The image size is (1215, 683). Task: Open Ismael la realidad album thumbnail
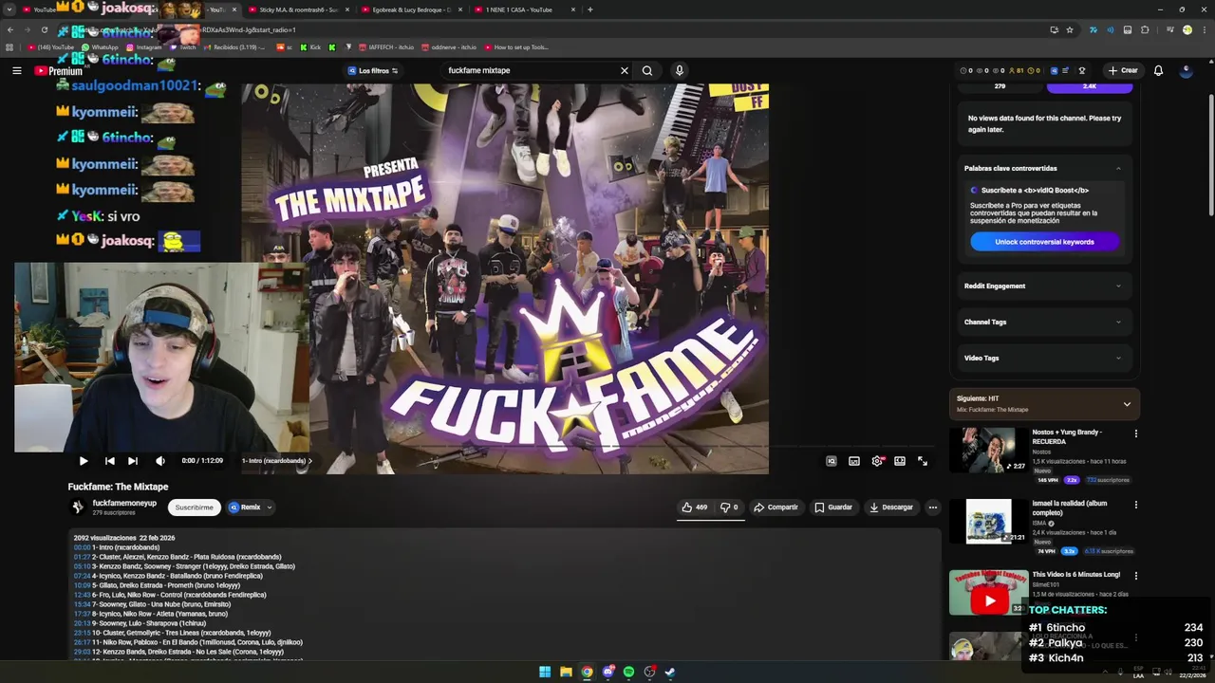[988, 521]
